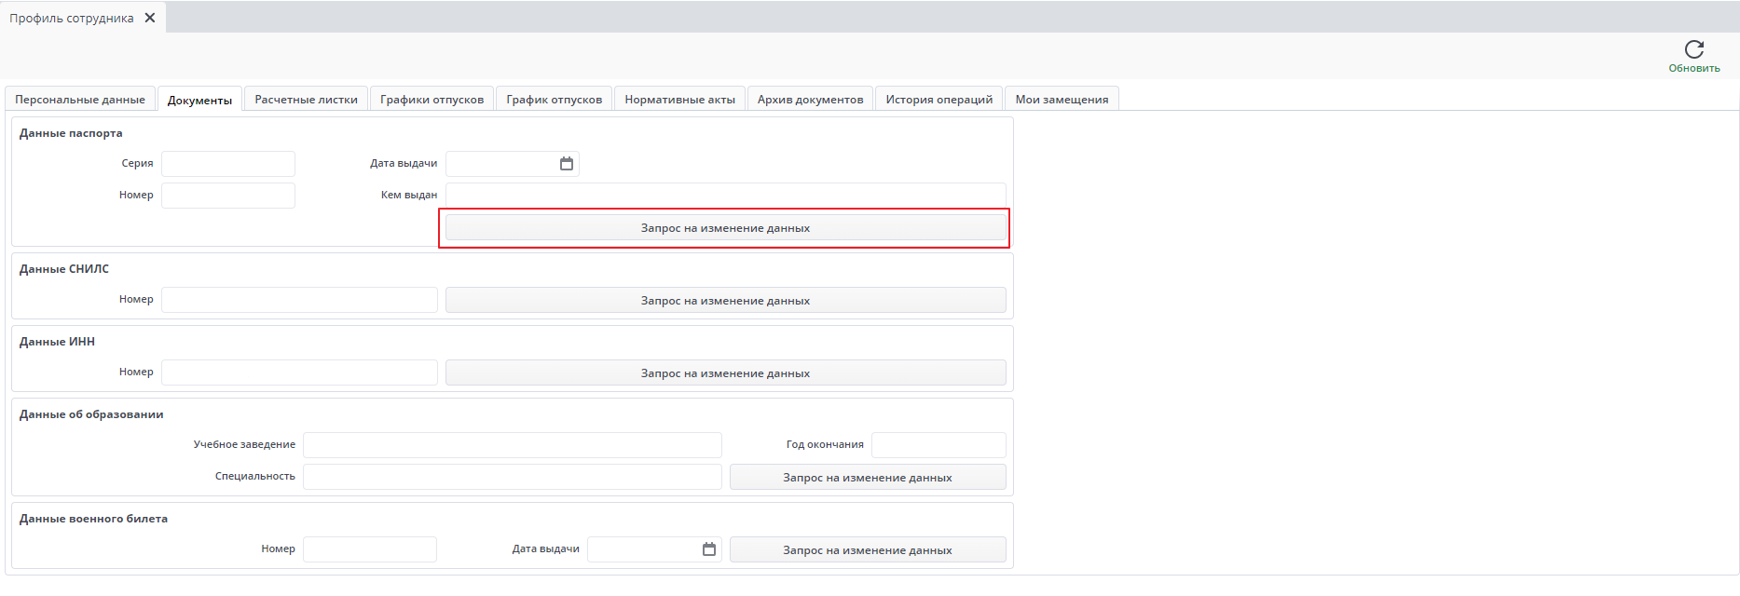This screenshot has height=596, width=1740.
Task: Click the Кем выдан text field
Action: pos(725,196)
